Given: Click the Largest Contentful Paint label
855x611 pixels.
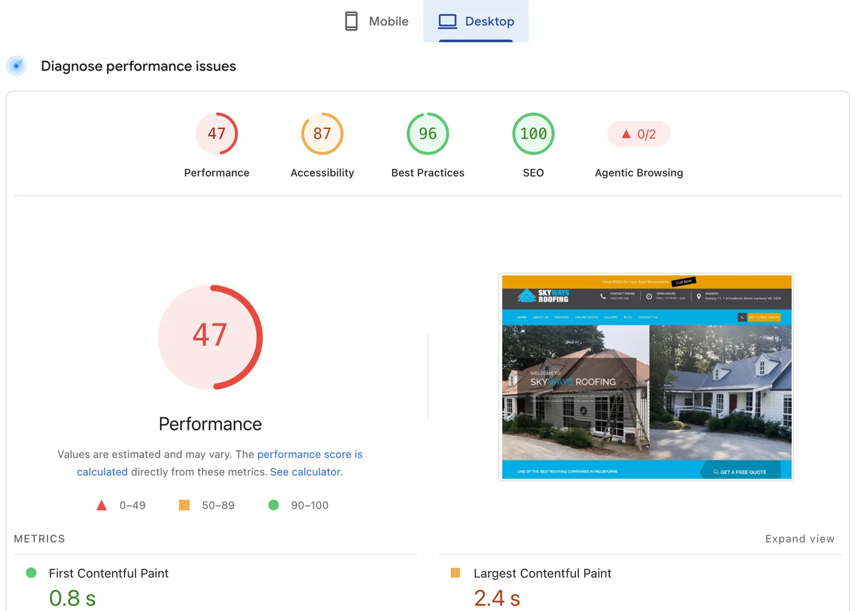Looking at the screenshot, I should [x=542, y=573].
